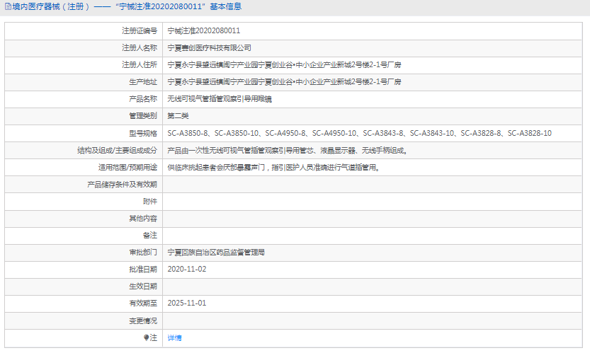This screenshot has height=353, width=590.
Task: Click the 型号规格 label
Action: click(x=143, y=133)
